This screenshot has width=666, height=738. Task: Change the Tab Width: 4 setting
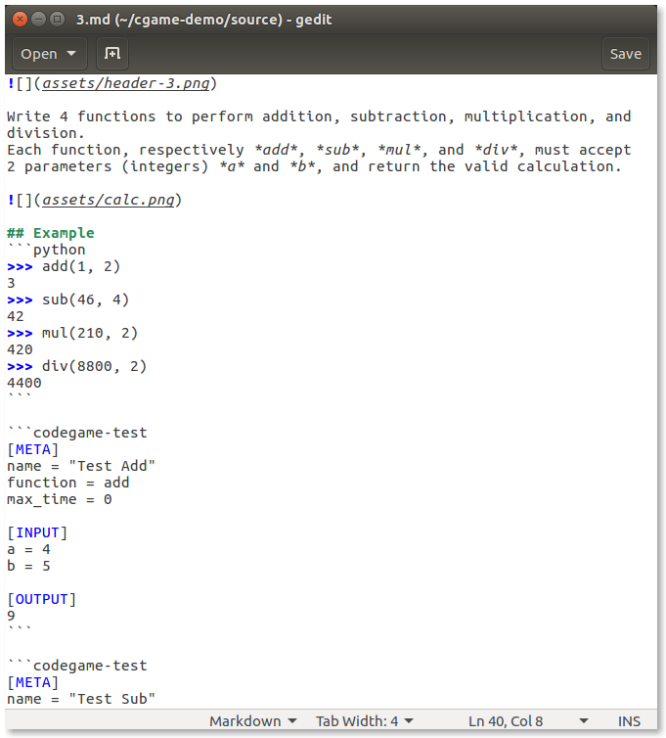click(x=364, y=721)
